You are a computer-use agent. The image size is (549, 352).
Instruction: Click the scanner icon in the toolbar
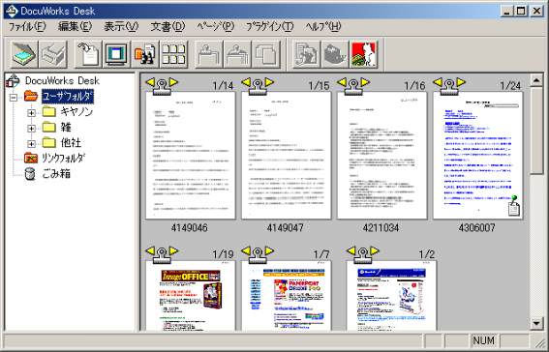[x=24, y=54]
